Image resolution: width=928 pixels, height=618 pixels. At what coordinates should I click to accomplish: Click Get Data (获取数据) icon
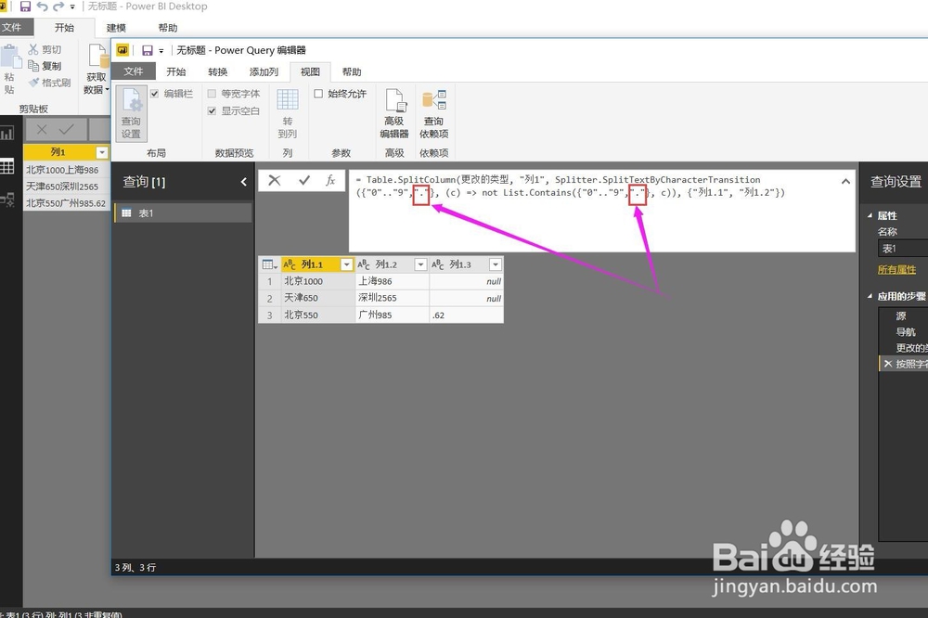97,70
